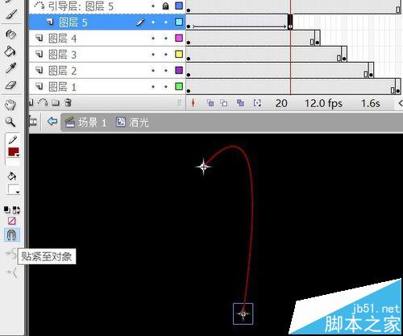Hide 图层 3 using its eye dot
The image size is (403, 336).
click(x=153, y=55)
